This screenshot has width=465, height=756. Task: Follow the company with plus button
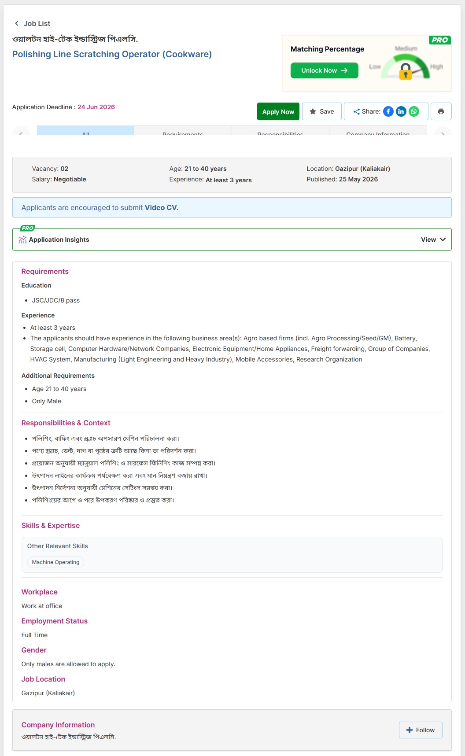point(421,730)
